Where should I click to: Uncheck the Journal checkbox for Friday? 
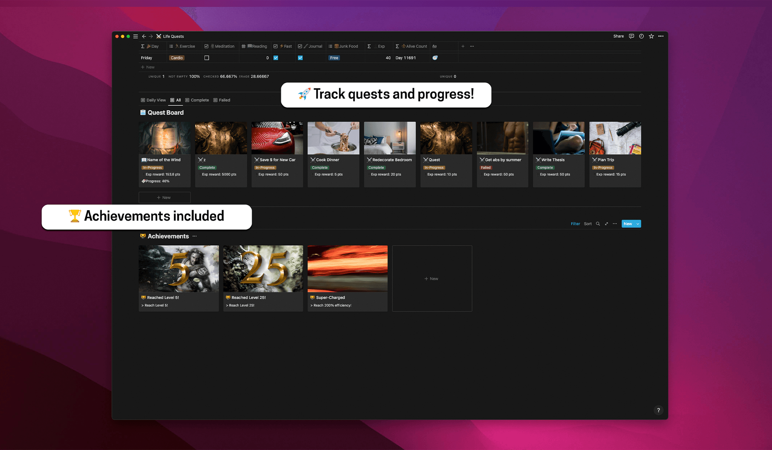[300, 58]
